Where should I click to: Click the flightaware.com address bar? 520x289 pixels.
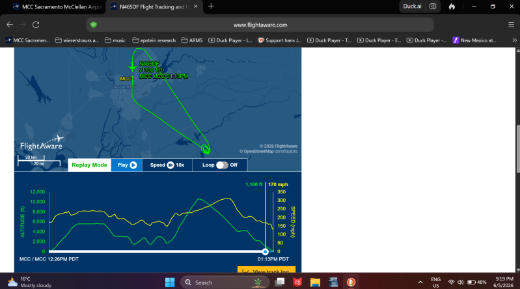click(x=260, y=25)
